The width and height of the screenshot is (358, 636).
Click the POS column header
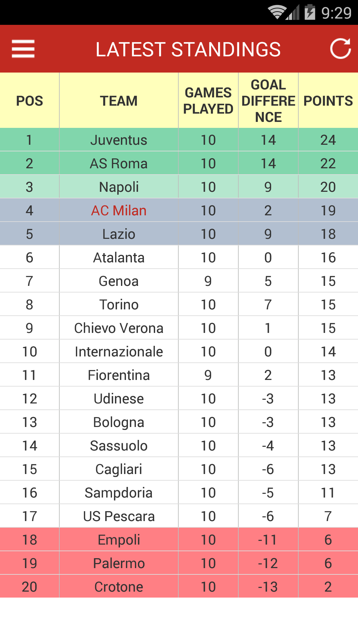click(x=30, y=101)
